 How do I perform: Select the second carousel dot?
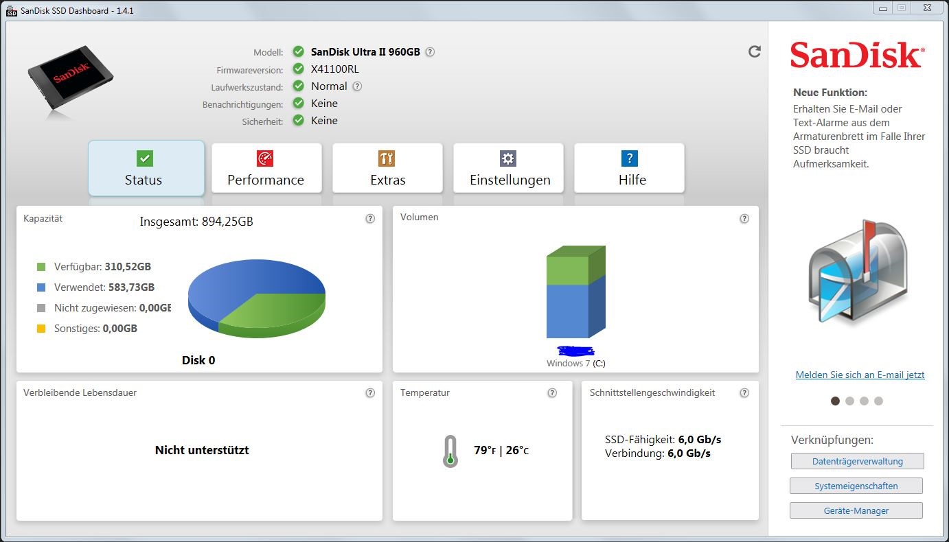coord(849,401)
